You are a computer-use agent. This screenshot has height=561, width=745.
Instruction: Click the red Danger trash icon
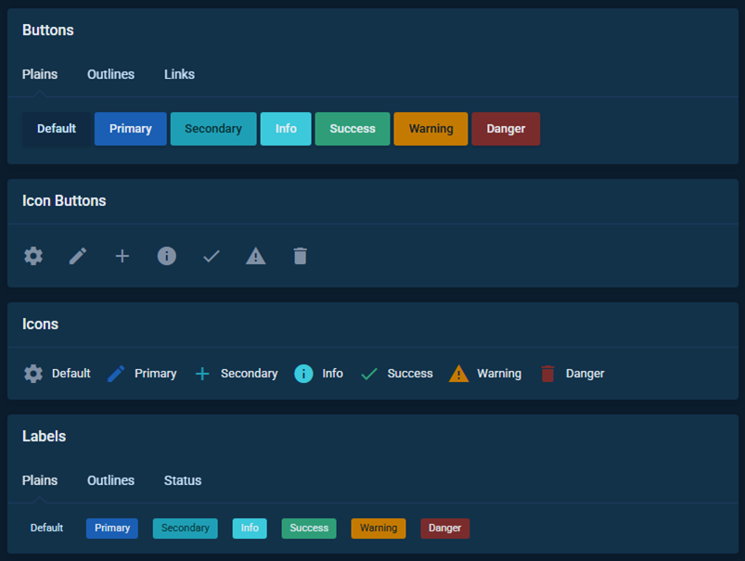click(547, 374)
